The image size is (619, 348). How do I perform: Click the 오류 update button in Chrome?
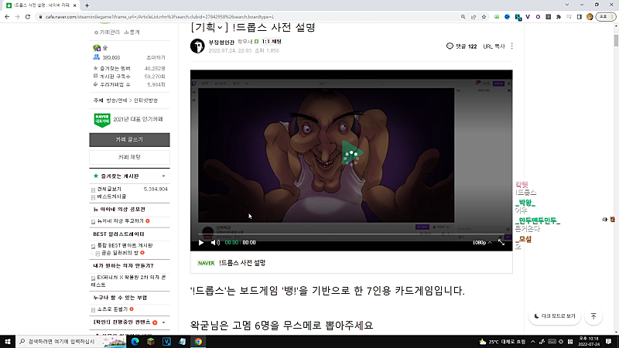(x=606, y=16)
